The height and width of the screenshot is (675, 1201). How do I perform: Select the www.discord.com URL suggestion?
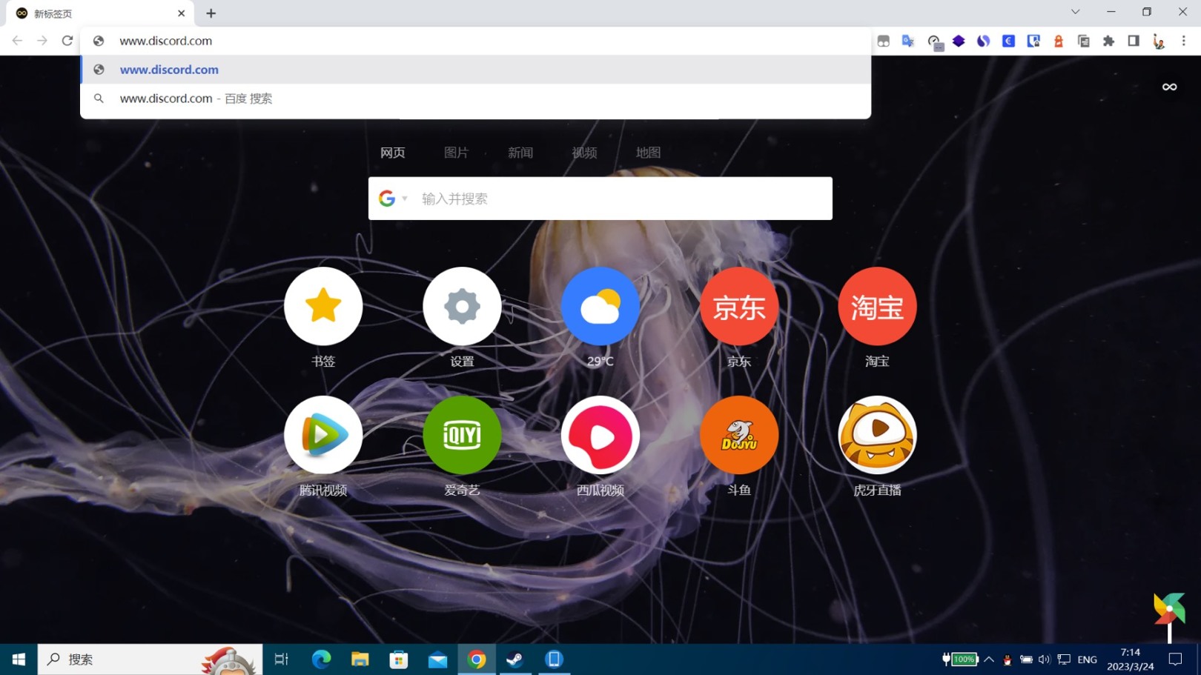476,70
